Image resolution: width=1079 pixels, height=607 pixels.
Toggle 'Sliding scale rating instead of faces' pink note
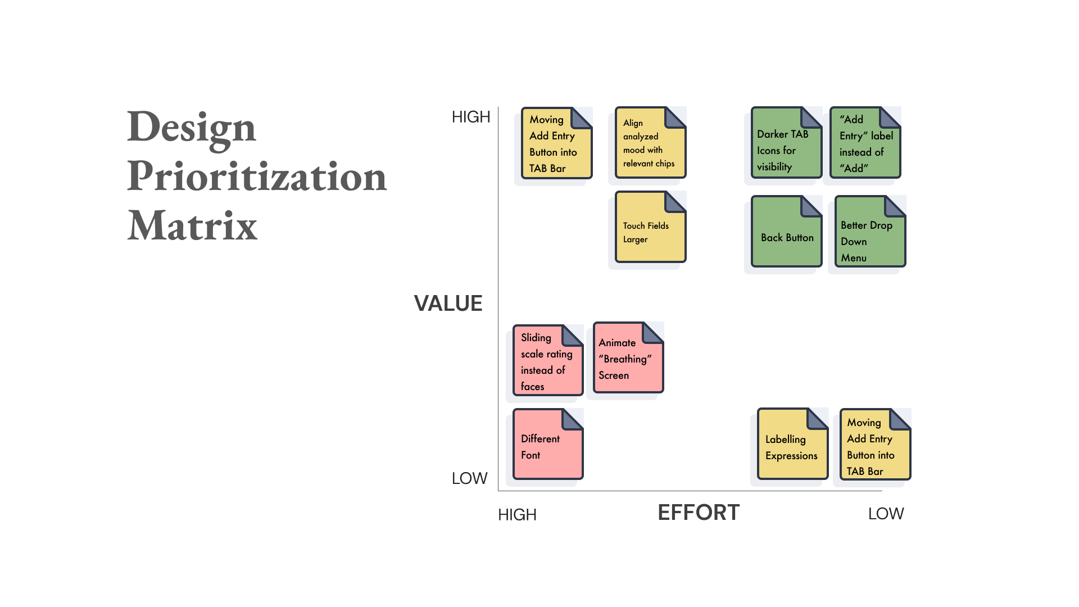coord(546,362)
